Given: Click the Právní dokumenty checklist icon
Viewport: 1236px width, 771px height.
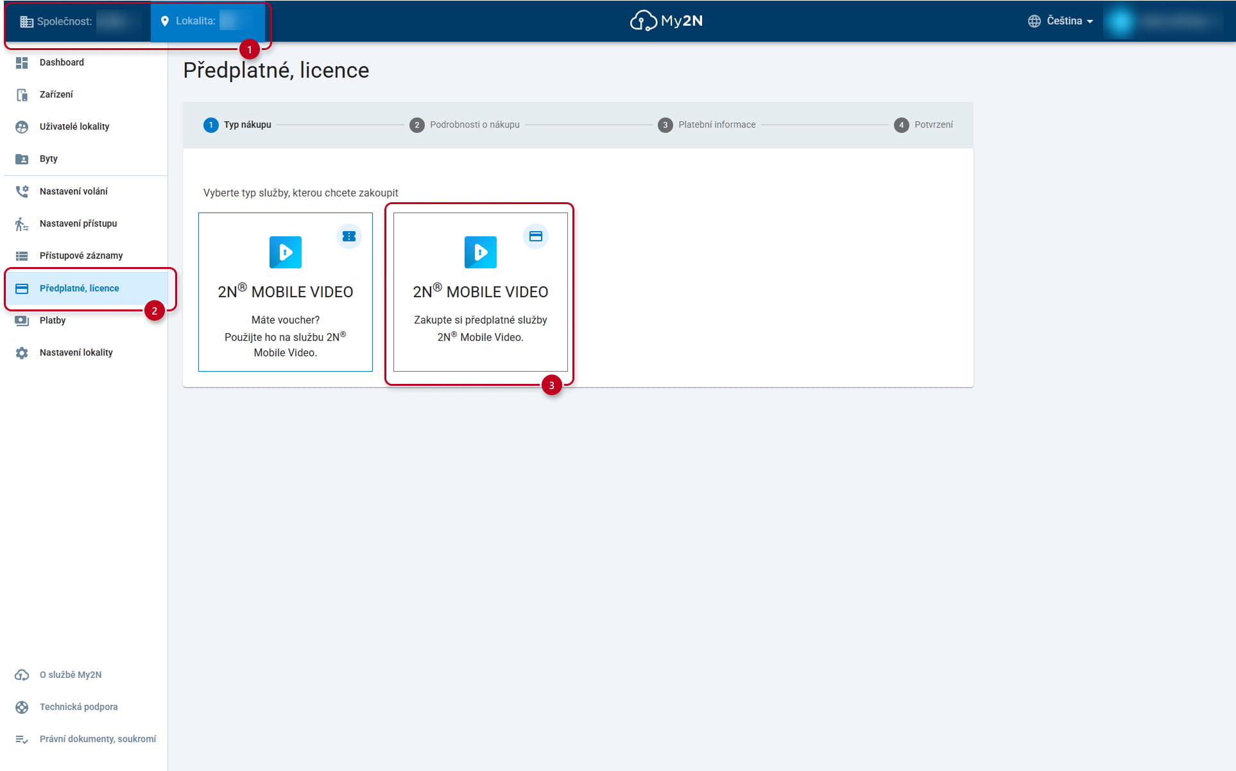Looking at the screenshot, I should coord(22,739).
